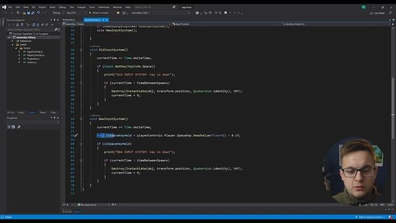
Task: Open the Project menu
Action: 43,7
